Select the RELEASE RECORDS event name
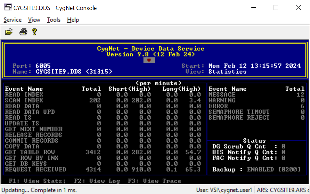Image resolution: width=310 pixels, height=194 pixels. tap(34, 135)
